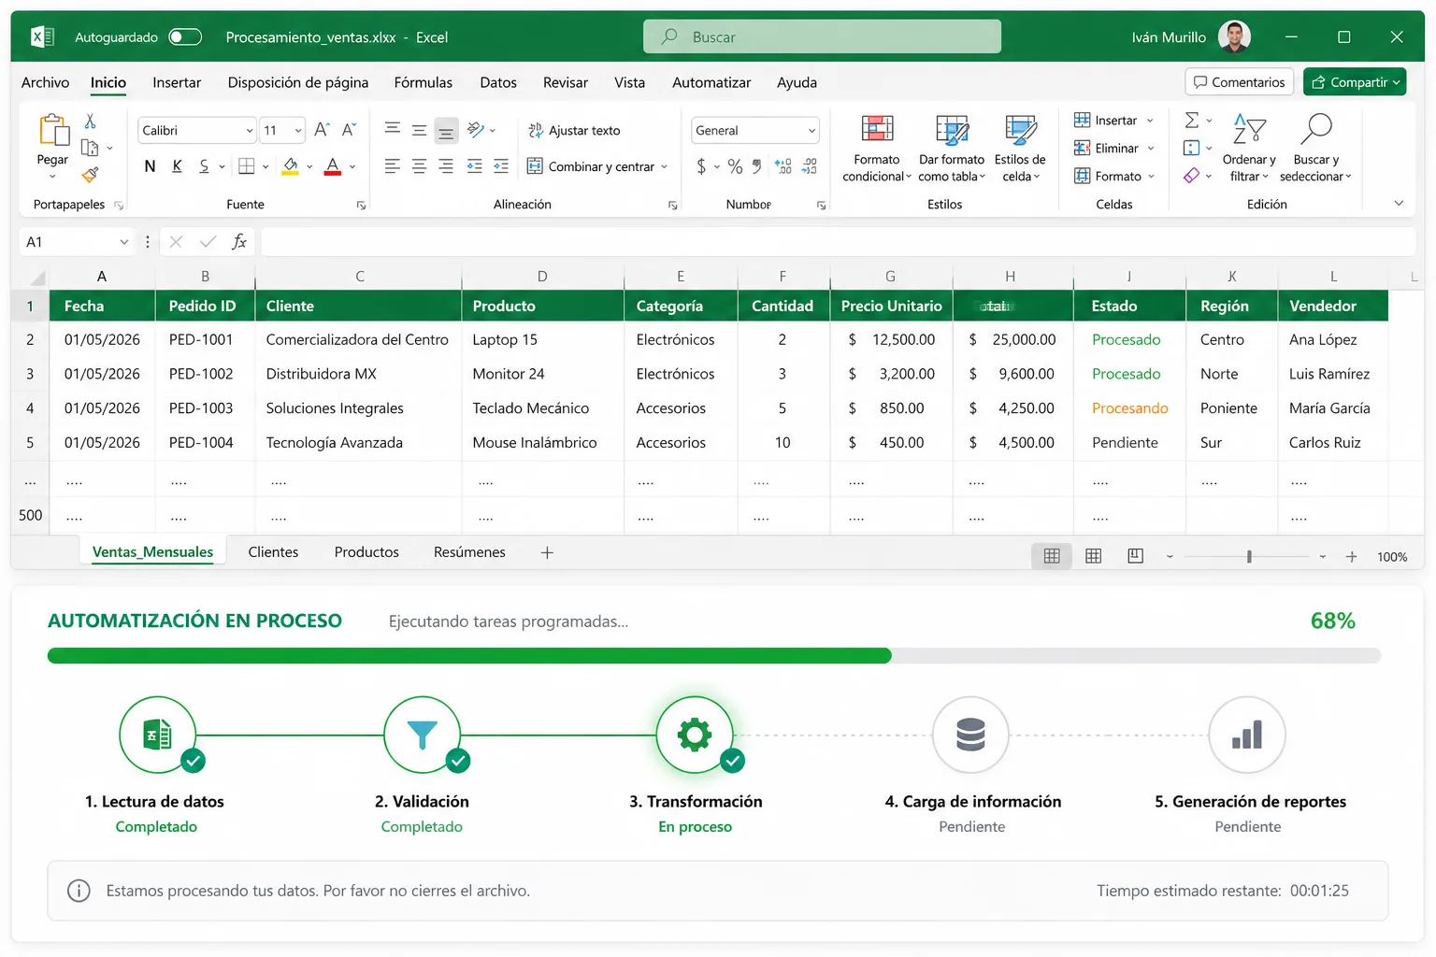Select the whole sheet corner button
This screenshot has height=957, width=1436.
tap(37, 278)
